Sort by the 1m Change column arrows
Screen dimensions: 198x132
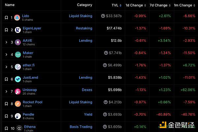[194, 5]
